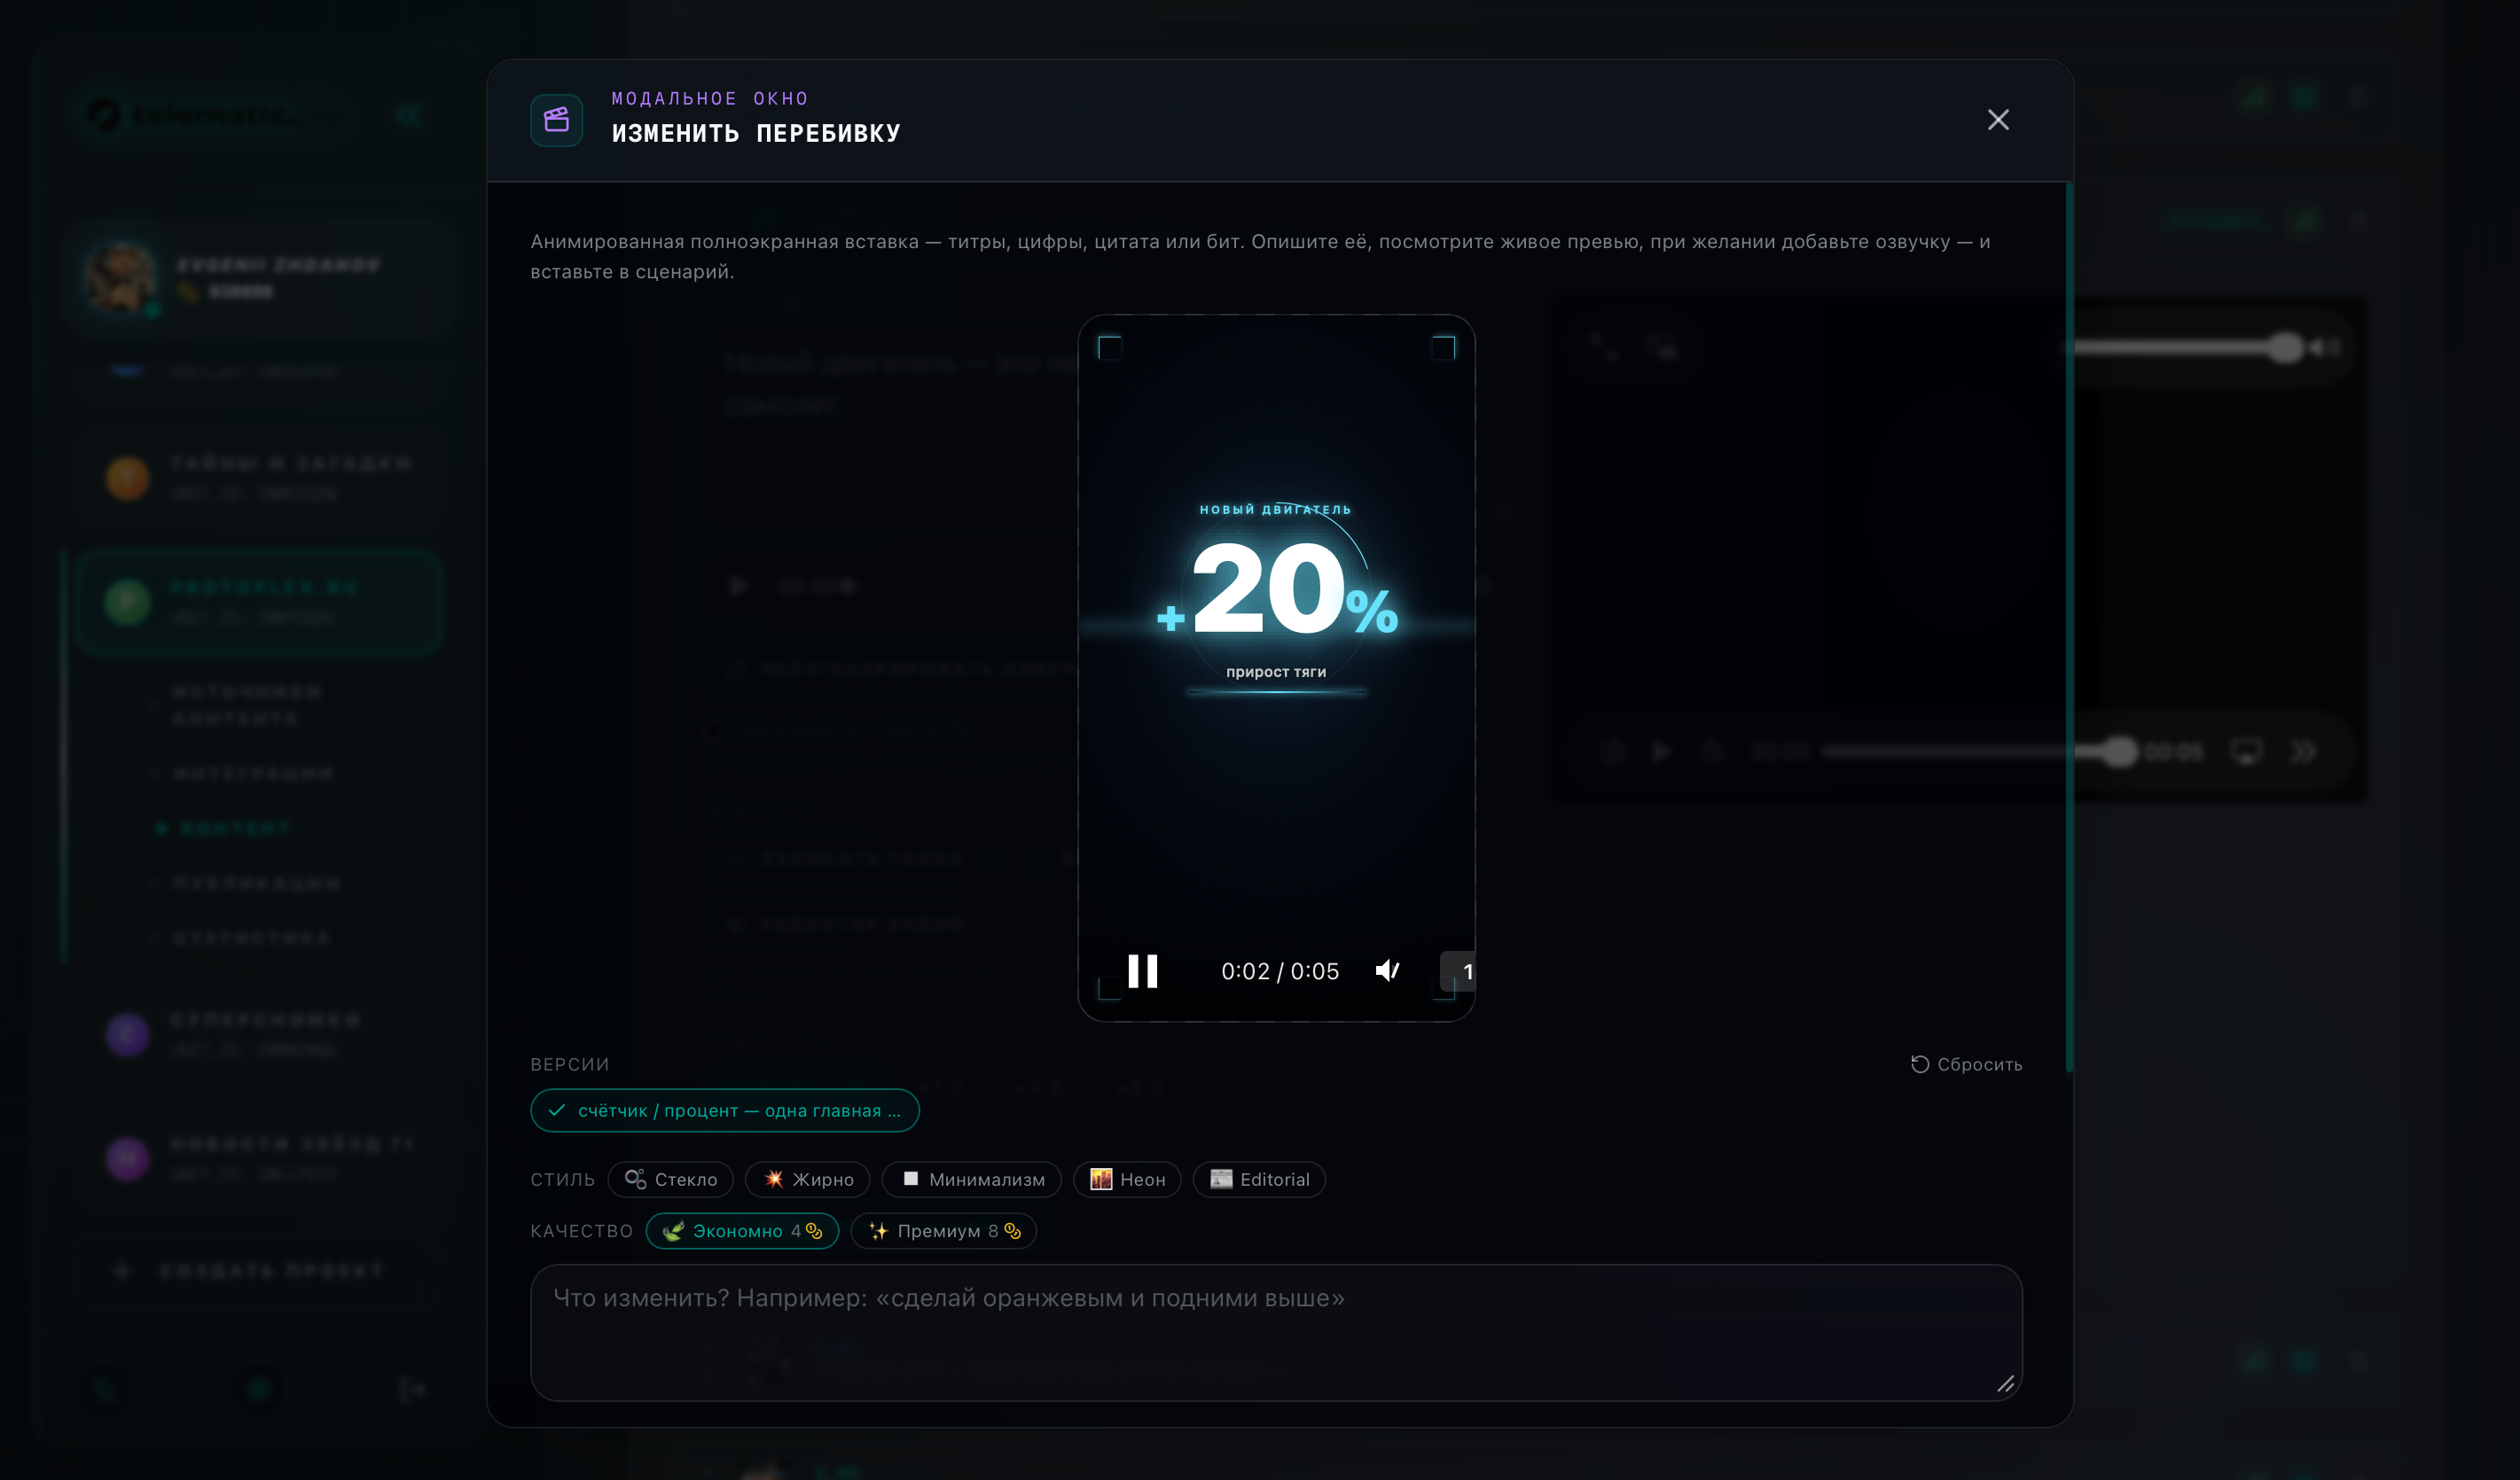
Task: Click the Жирно explosion icon
Action: pyautogui.click(x=774, y=1180)
